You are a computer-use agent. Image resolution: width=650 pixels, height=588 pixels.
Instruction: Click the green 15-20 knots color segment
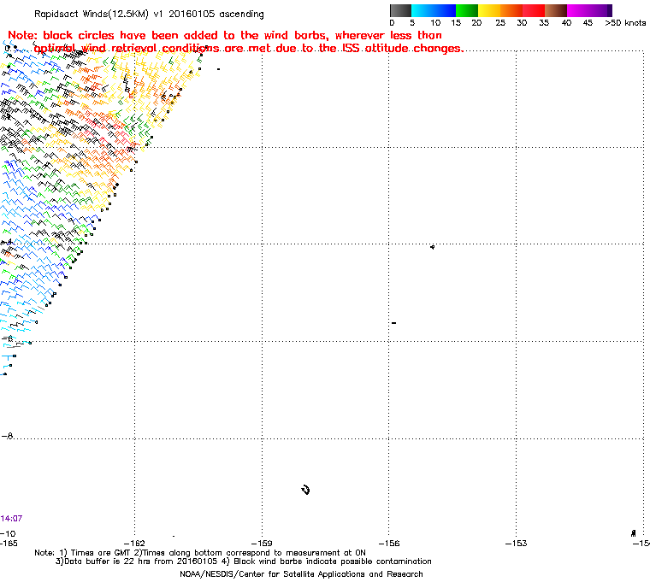467,10
